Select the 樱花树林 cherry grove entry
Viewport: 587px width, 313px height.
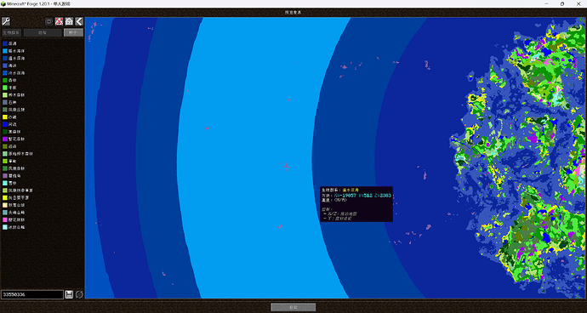point(14,219)
